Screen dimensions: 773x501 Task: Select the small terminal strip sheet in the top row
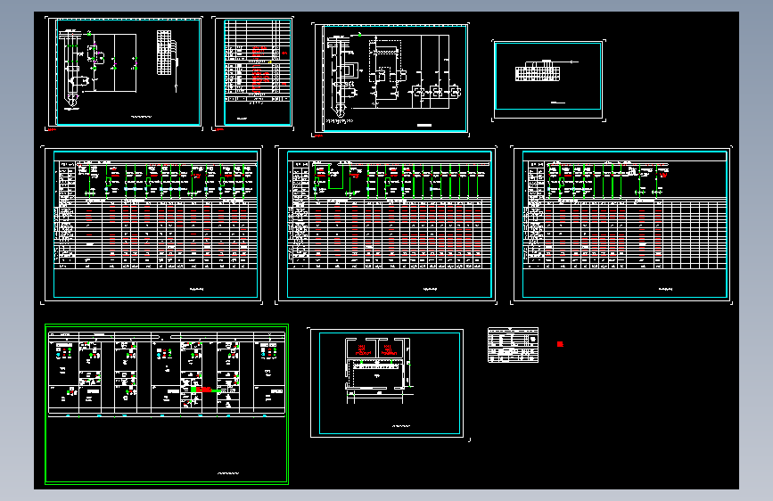pos(548,80)
